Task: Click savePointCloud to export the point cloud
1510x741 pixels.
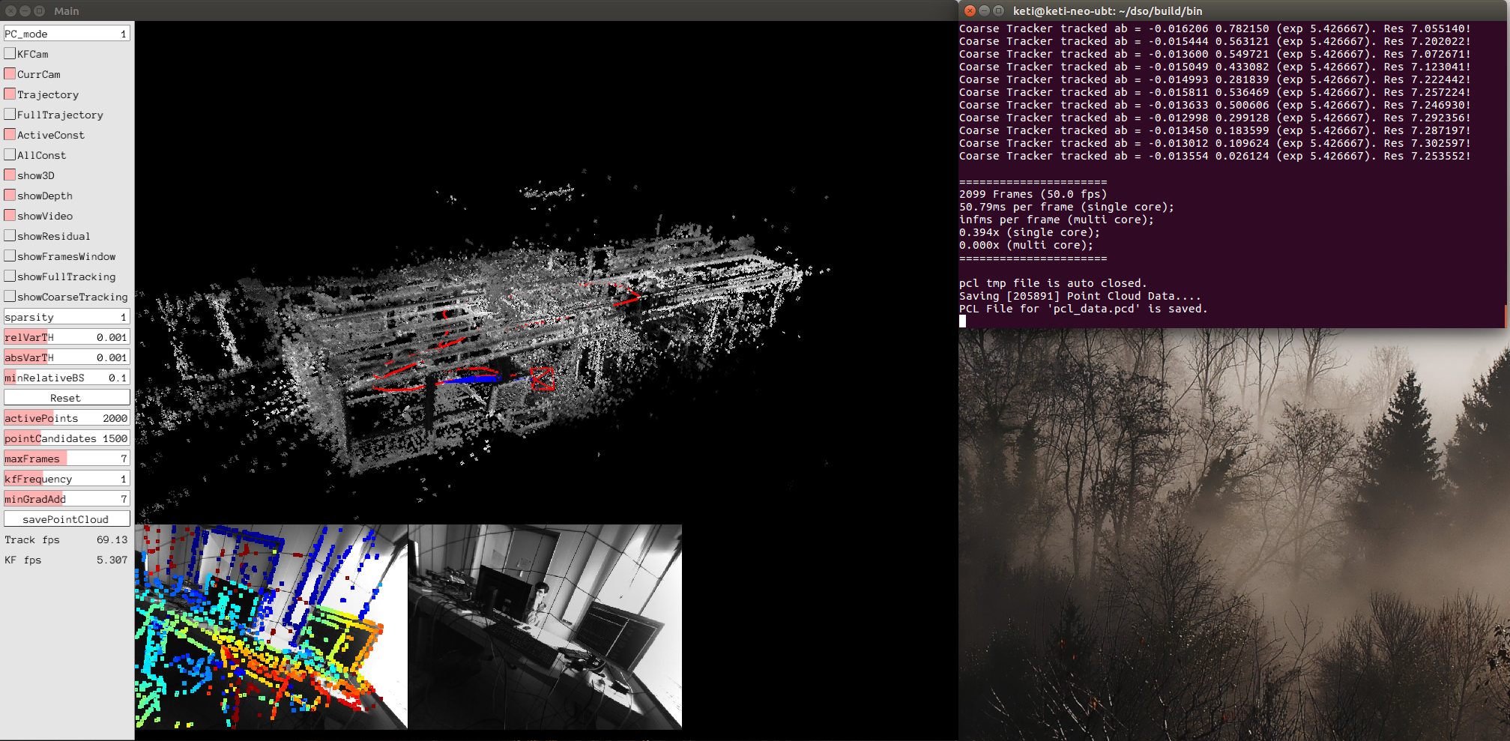Action: click(66, 518)
